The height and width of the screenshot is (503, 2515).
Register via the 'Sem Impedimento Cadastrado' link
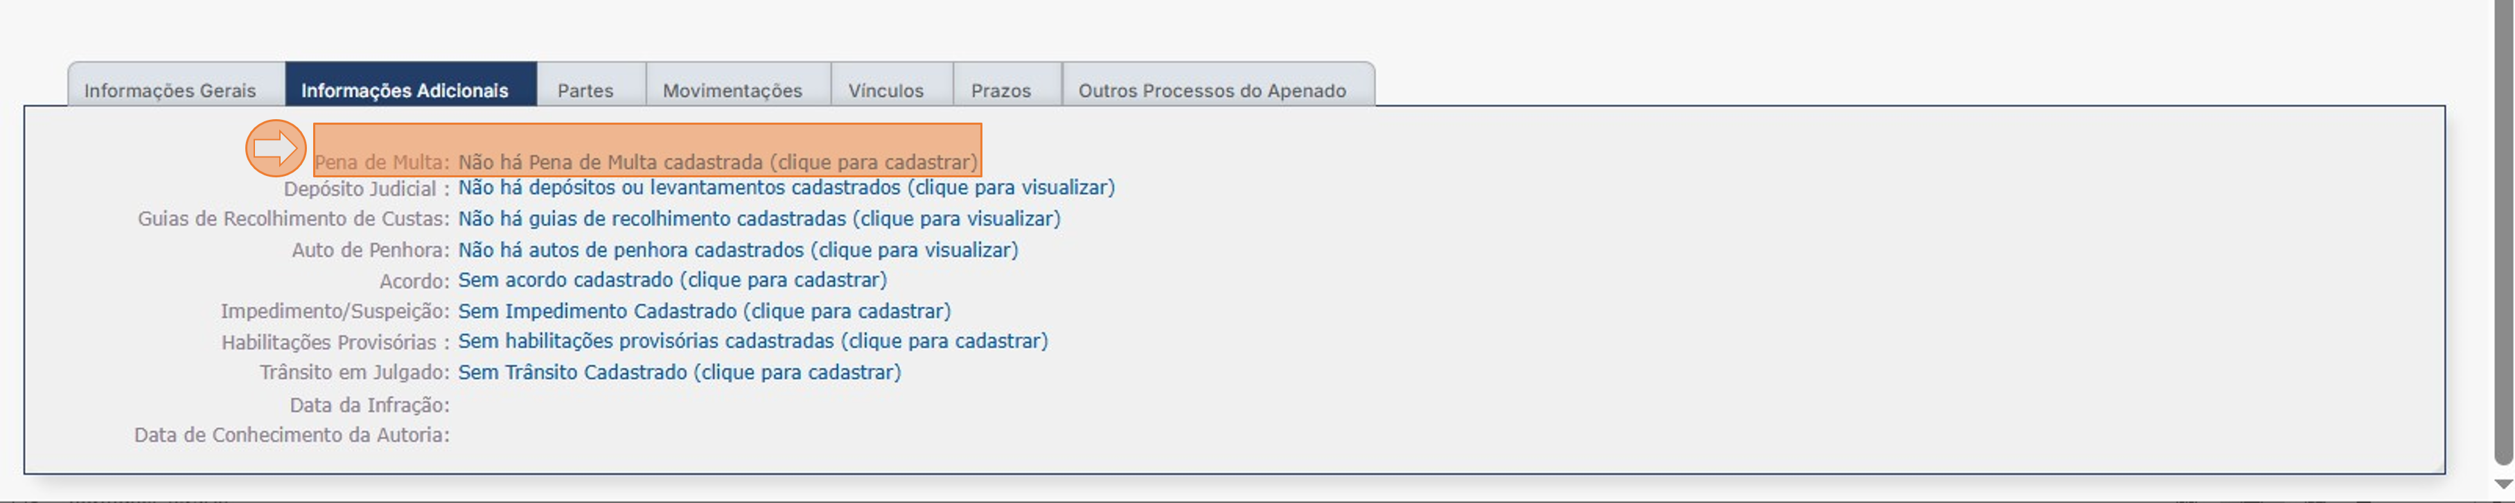click(x=704, y=312)
